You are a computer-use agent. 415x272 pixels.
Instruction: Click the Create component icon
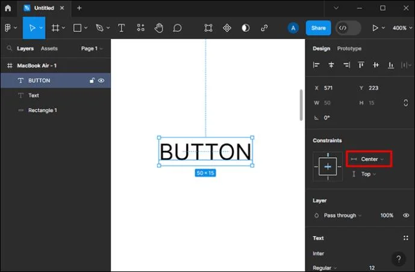(227, 28)
